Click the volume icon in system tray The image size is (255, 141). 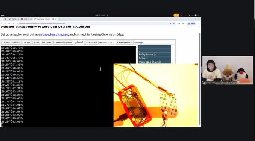[x=192, y=15]
